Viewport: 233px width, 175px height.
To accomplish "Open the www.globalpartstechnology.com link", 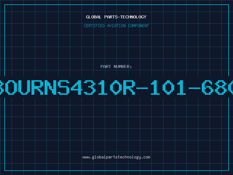I will click(116, 157).
